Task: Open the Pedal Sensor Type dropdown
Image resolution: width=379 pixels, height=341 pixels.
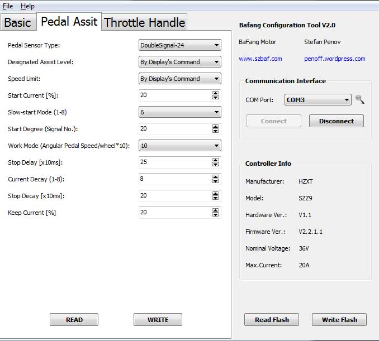Action: point(179,45)
